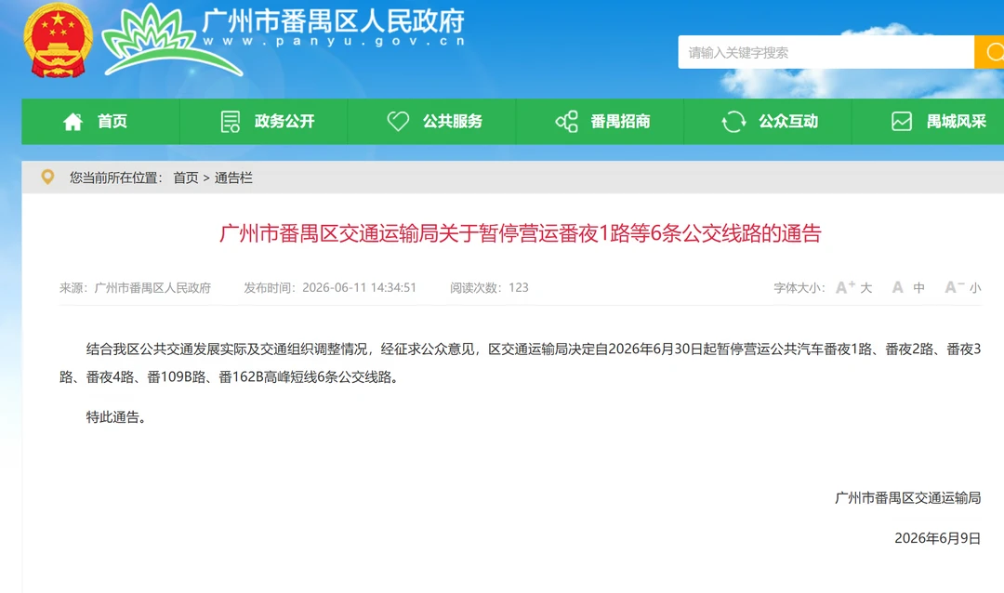Image resolution: width=1004 pixels, height=593 pixels.
Task: Select 小 font size option
Action: coord(975,287)
